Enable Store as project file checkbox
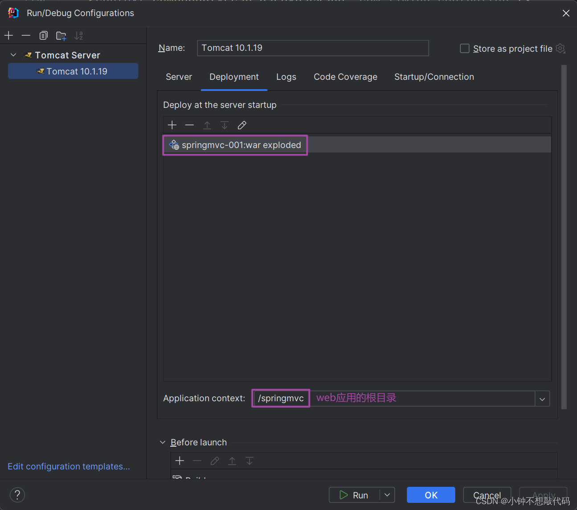The height and width of the screenshot is (510, 577). point(464,48)
